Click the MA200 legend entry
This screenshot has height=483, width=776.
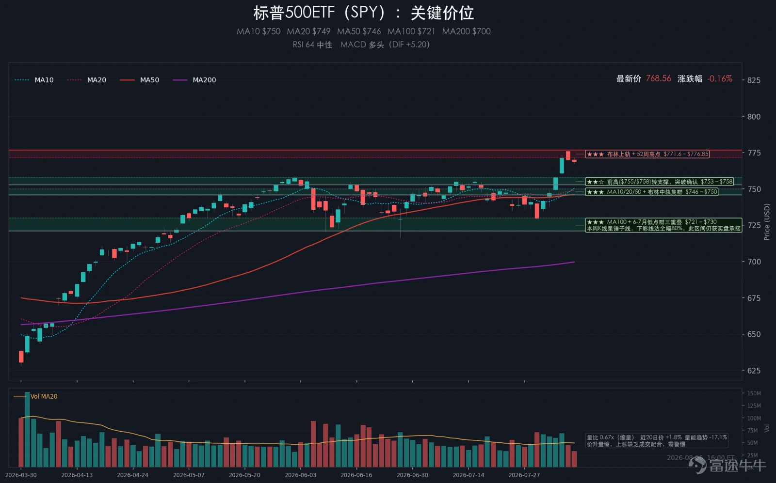click(x=194, y=80)
